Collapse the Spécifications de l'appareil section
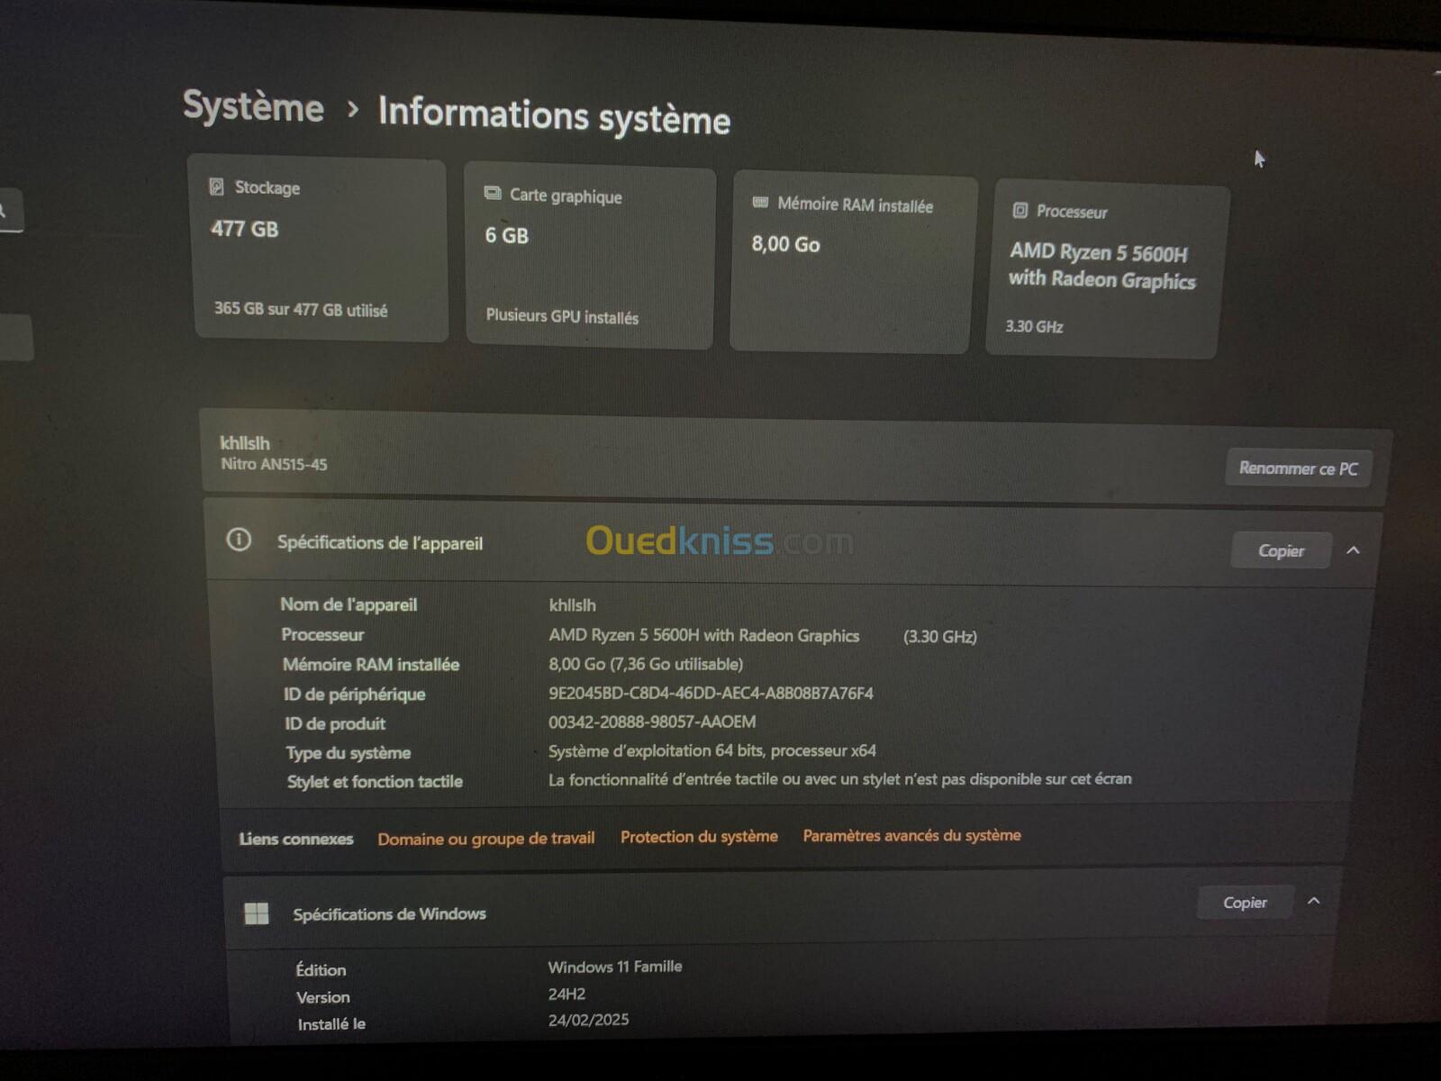Image resolution: width=1441 pixels, height=1081 pixels. tap(1353, 550)
